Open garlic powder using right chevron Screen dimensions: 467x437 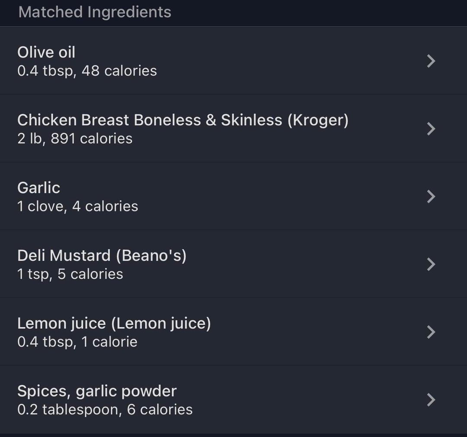(x=431, y=400)
